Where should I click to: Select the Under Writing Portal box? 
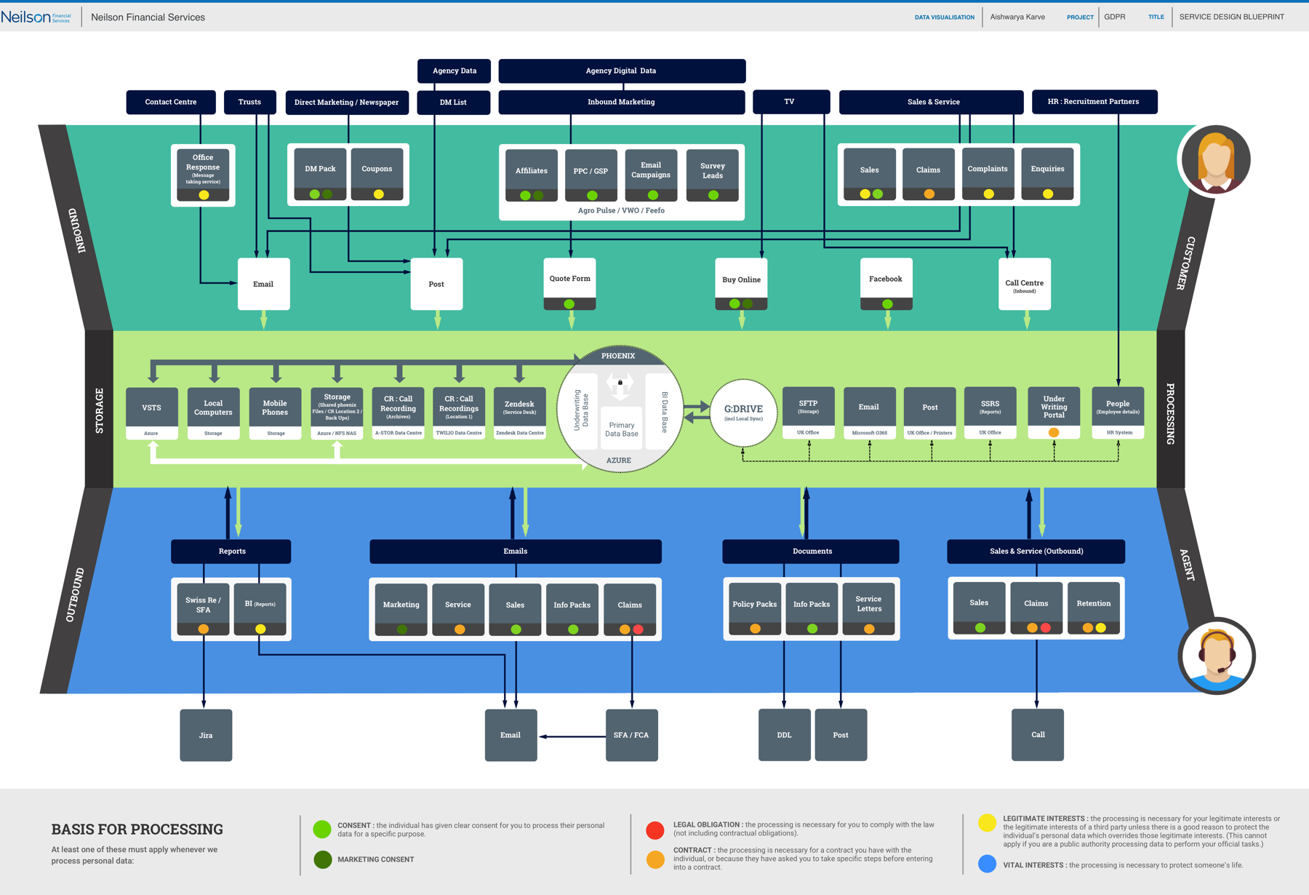coord(1054,413)
